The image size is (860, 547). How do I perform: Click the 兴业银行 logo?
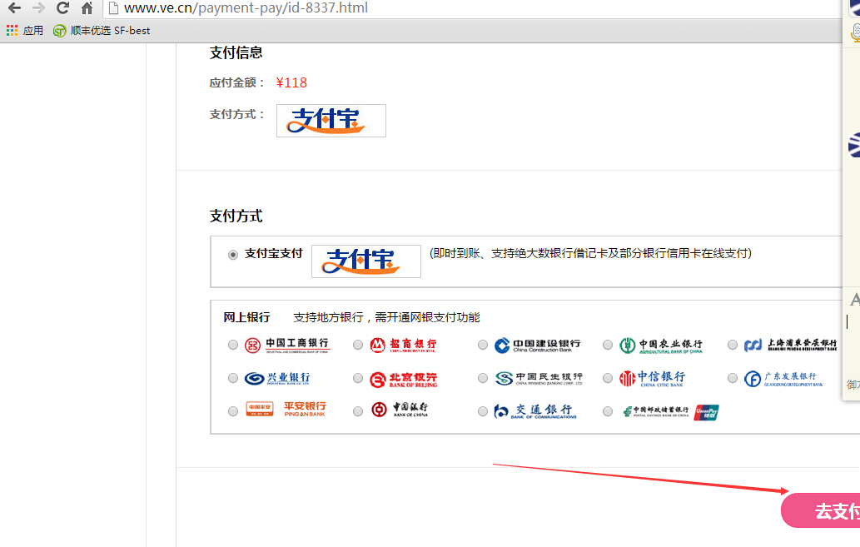[x=277, y=378]
